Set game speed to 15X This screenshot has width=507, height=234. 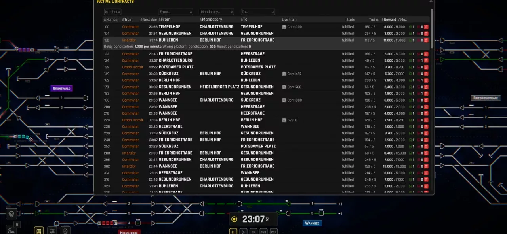[x=263, y=232]
